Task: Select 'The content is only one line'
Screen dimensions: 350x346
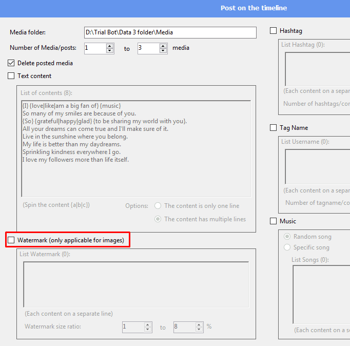Action: [x=158, y=206]
